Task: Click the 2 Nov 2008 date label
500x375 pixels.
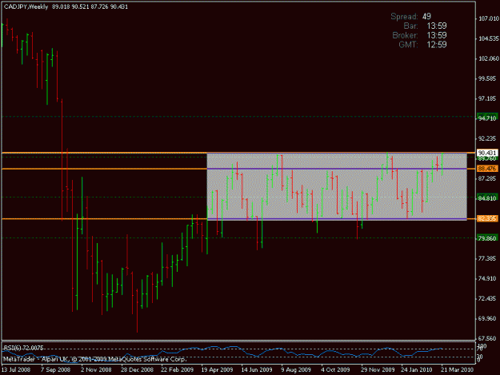Action: click(x=96, y=369)
